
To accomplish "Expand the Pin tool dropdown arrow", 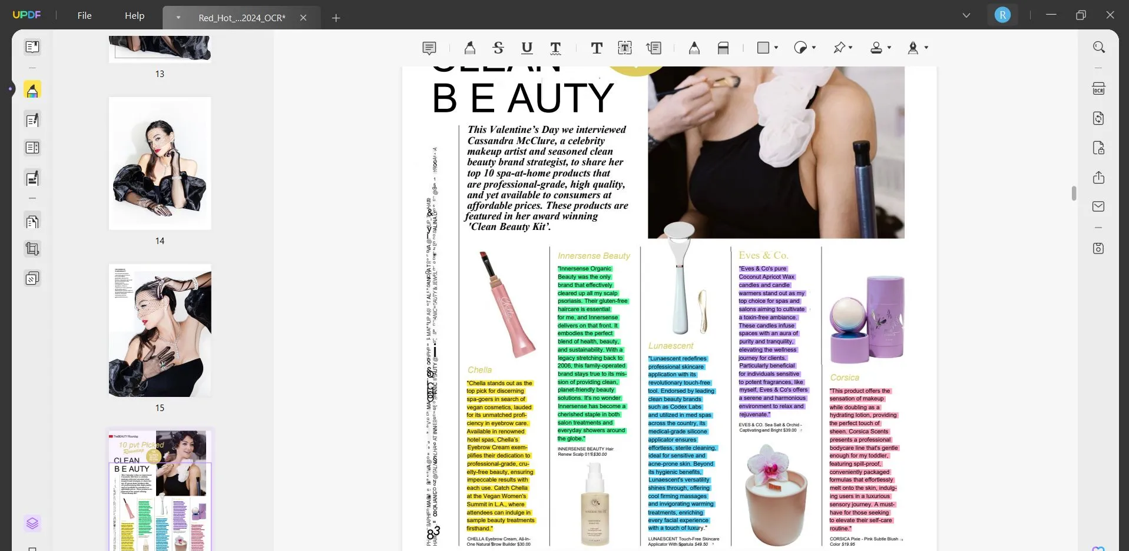I will (851, 48).
